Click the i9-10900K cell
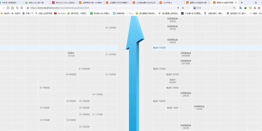Screen dimensions: 262x131 point(84,101)
